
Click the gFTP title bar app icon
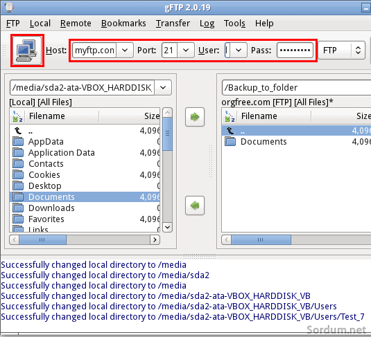(x=9, y=7)
